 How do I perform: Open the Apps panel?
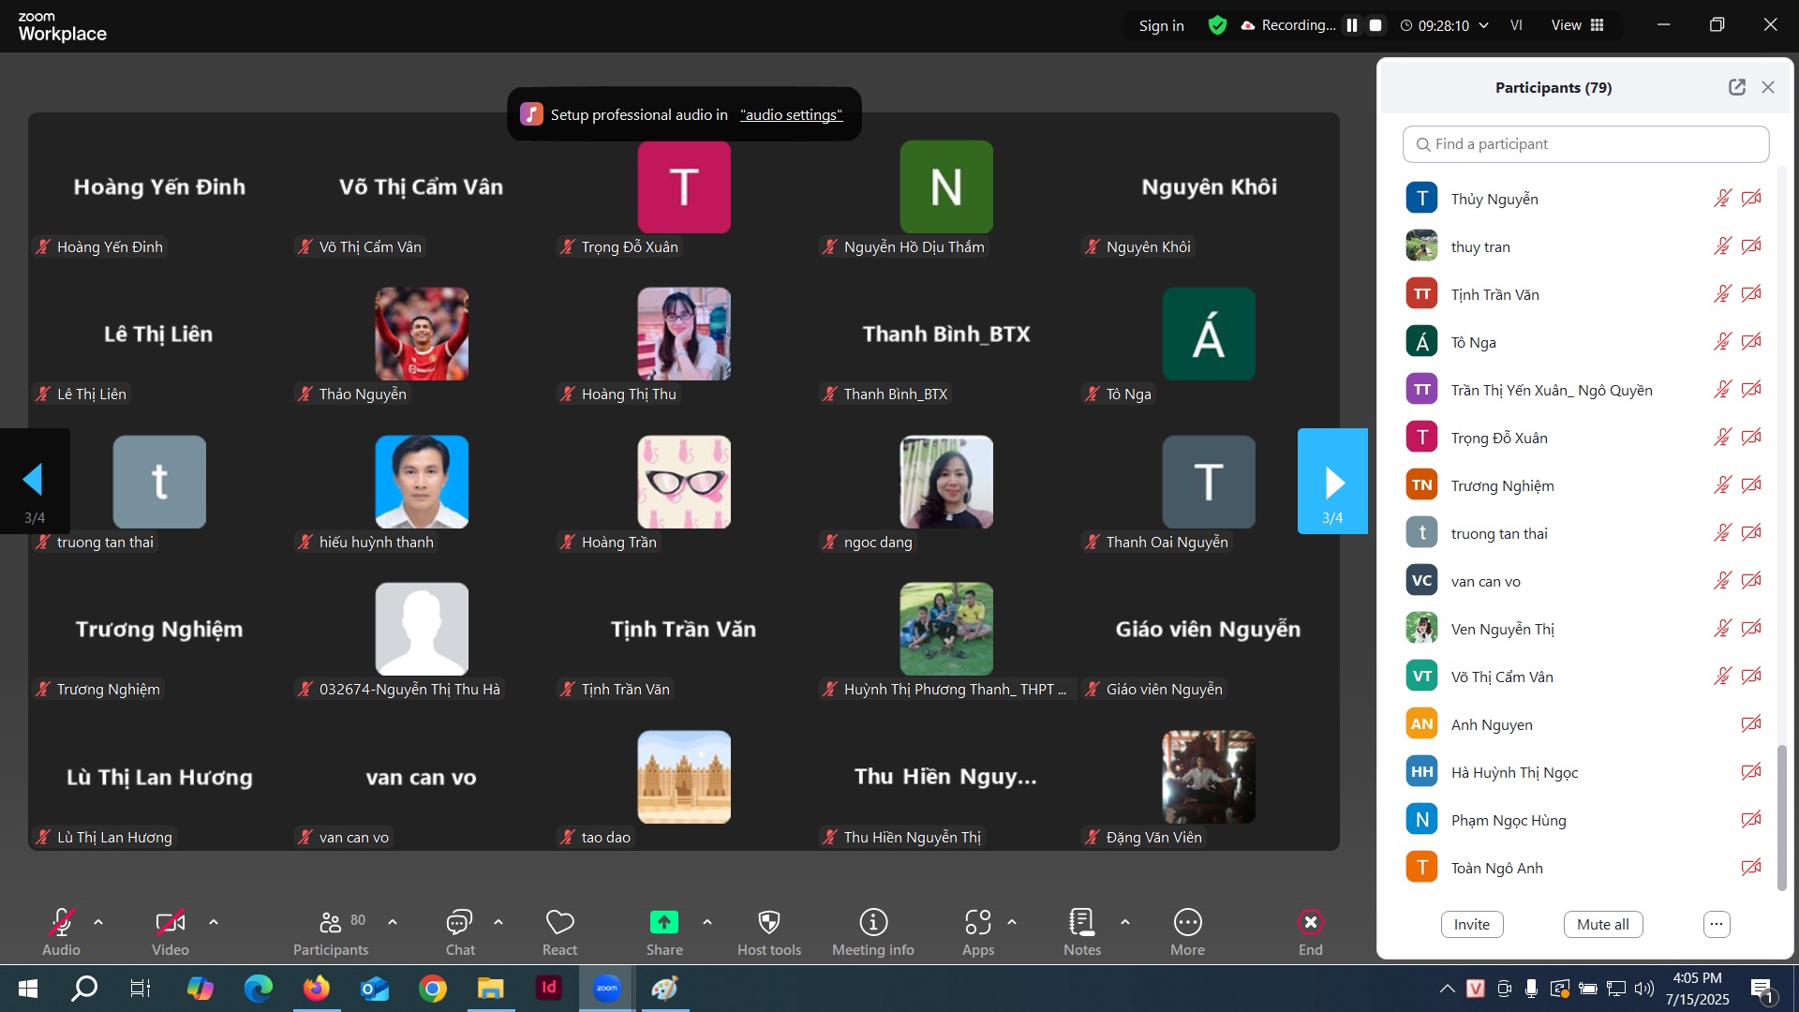[x=977, y=931]
